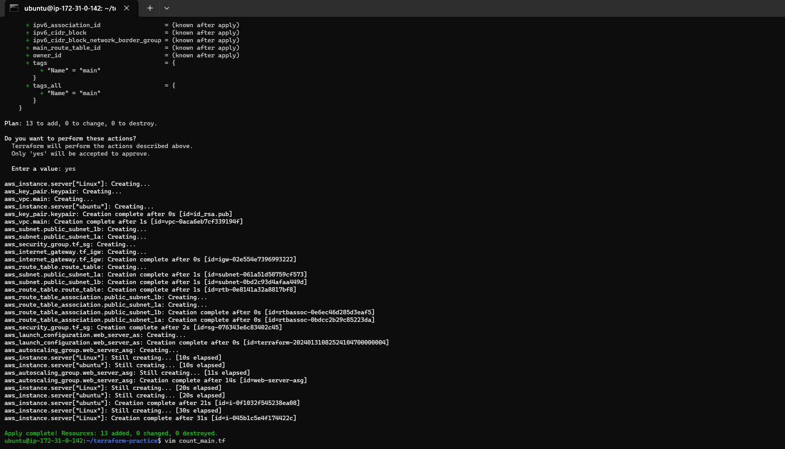Click the vpc-0aca6eb7cf339194f ID text
This screenshot has width=785, height=449.
point(196,221)
